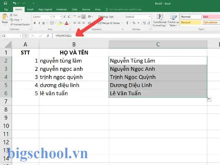Open the Number group dialog launcher

(x=150, y=29)
